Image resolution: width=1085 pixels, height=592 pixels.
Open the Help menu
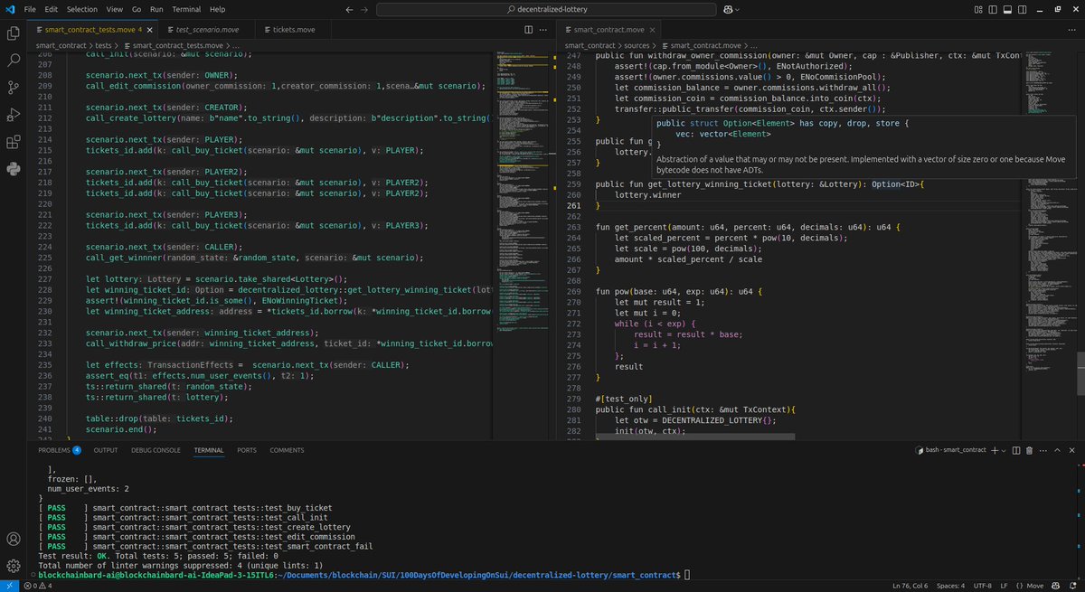click(x=217, y=9)
